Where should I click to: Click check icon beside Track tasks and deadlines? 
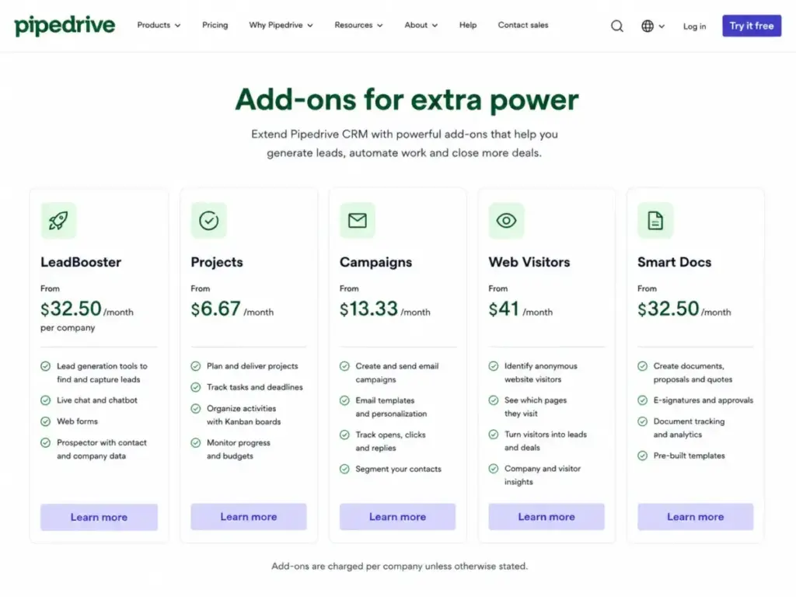click(195, 387)
